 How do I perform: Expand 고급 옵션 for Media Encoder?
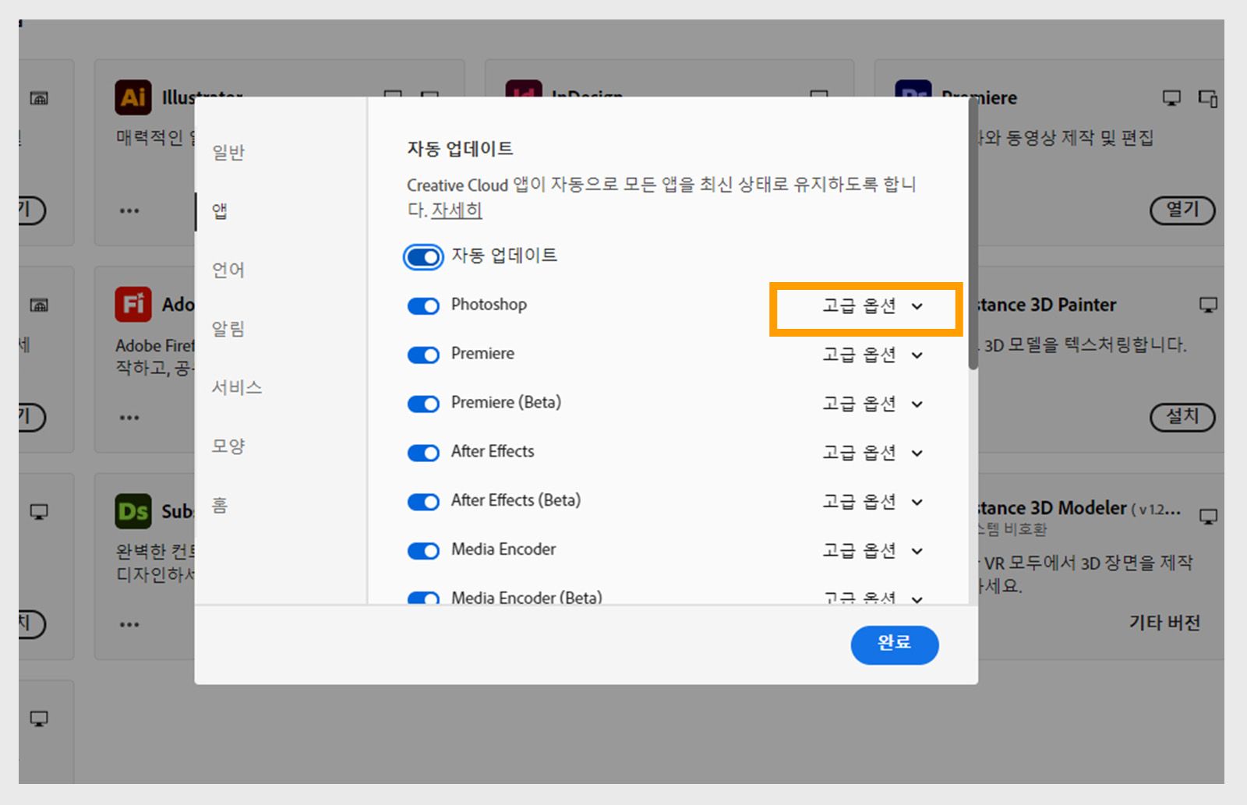[873, 551]
